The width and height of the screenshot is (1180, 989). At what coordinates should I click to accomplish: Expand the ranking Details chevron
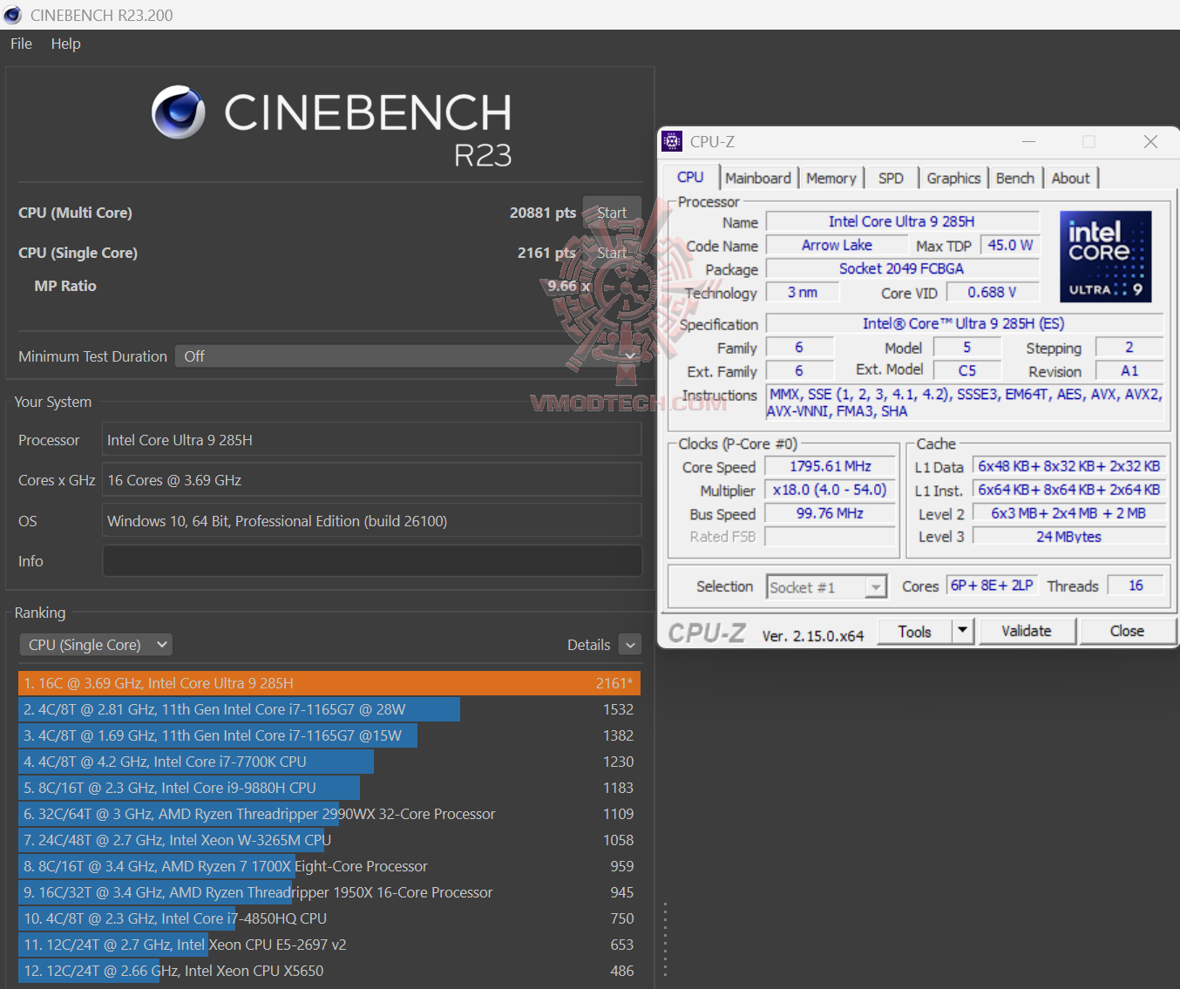(630, 645)
